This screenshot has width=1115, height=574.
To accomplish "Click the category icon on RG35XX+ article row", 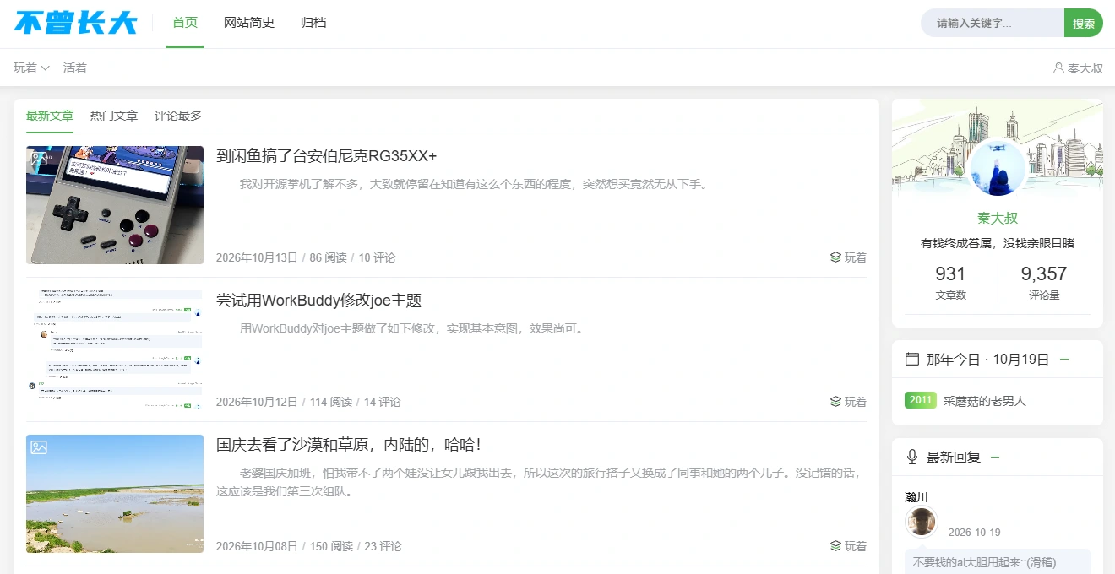I will tap(835, 257).
